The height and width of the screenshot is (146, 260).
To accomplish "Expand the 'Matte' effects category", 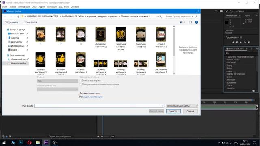I will coord(225,69).
